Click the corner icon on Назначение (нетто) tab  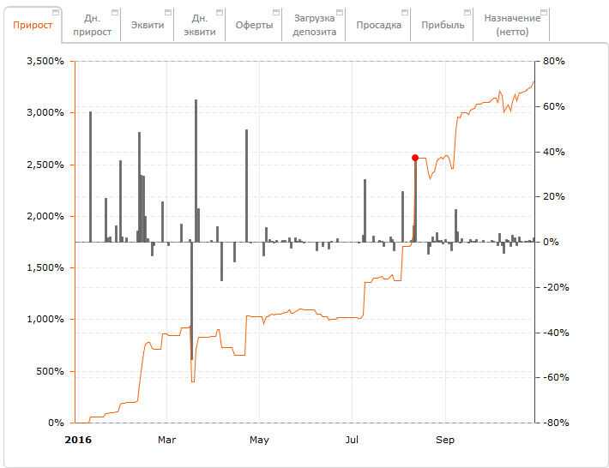(544, 13)
